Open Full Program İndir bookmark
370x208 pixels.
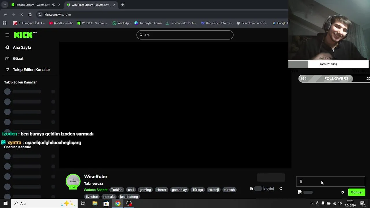[29, 23]
